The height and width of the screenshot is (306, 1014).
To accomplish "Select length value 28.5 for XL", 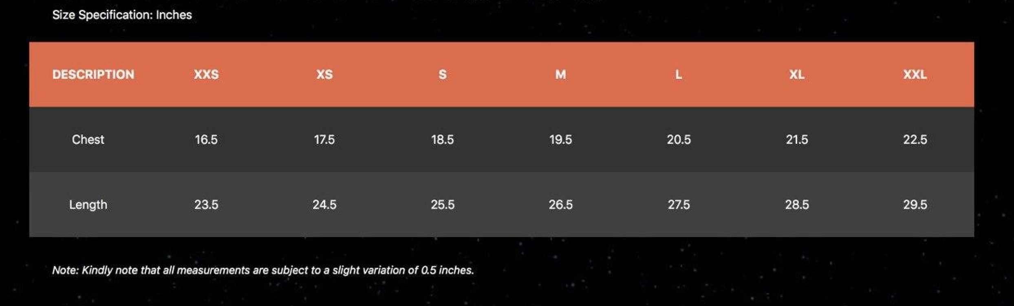I will point(797,204).
